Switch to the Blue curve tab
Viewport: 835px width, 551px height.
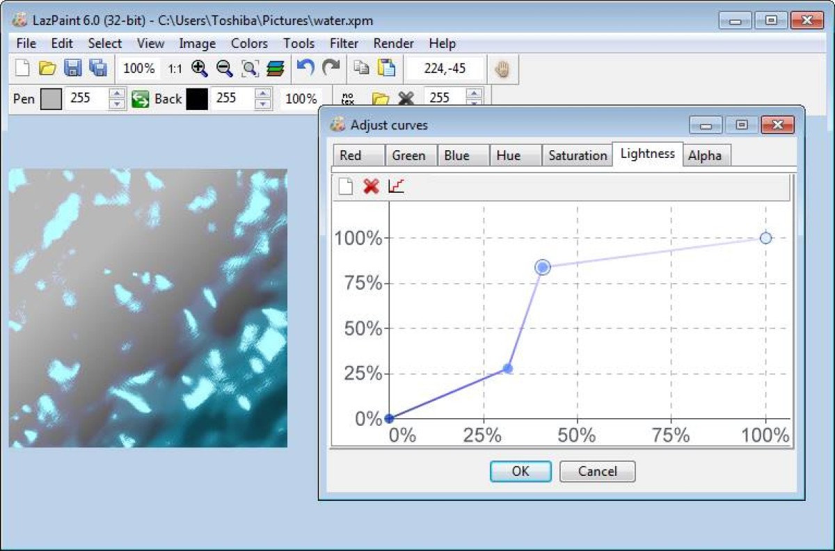(x=463, y=156)
